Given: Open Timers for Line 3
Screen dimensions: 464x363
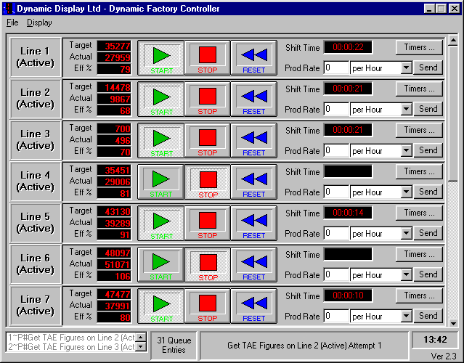Looking at the screenshot, I should [x=419, y=130].
